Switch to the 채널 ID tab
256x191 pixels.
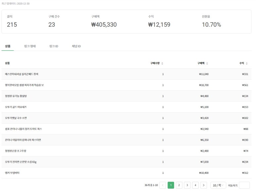(x=76, y=46)
